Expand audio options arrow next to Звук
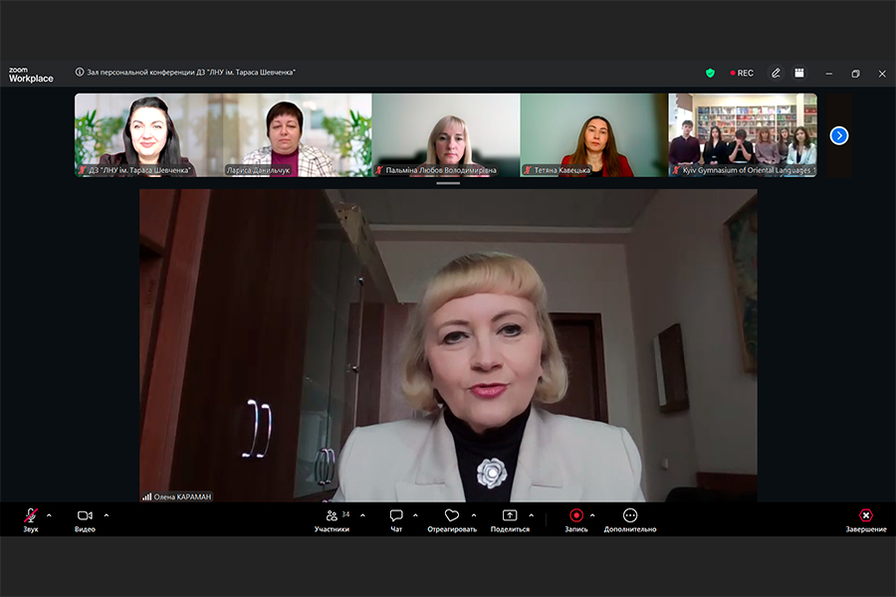The height and width of the screenshot is (597, 896). (x=49, y=515)
